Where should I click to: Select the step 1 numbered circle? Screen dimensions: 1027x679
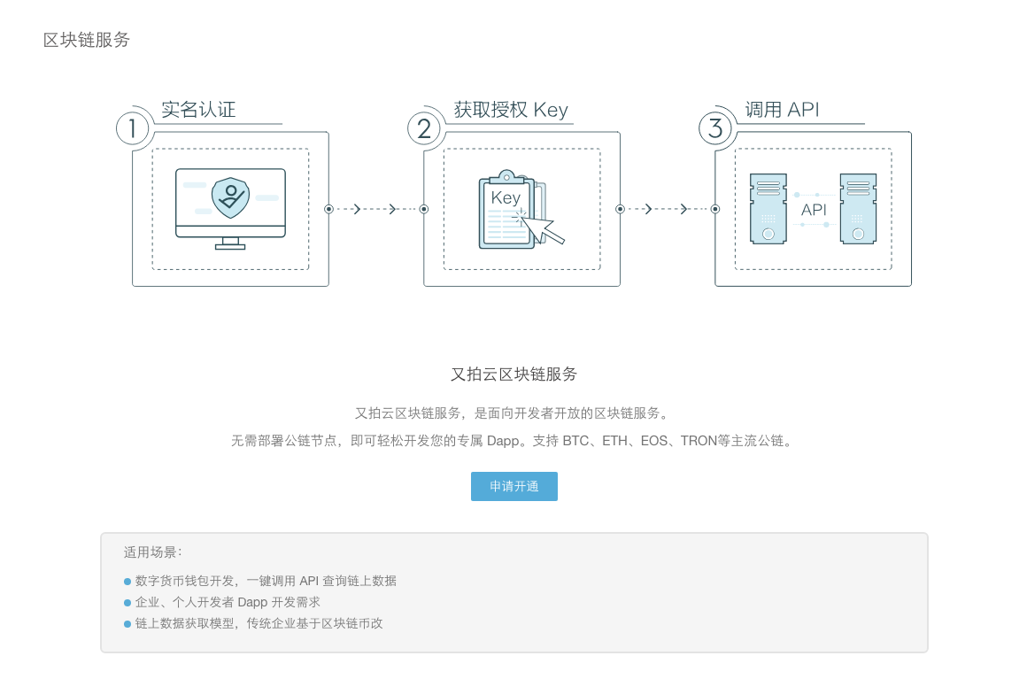pyautogui.click(x=132, y=128)
